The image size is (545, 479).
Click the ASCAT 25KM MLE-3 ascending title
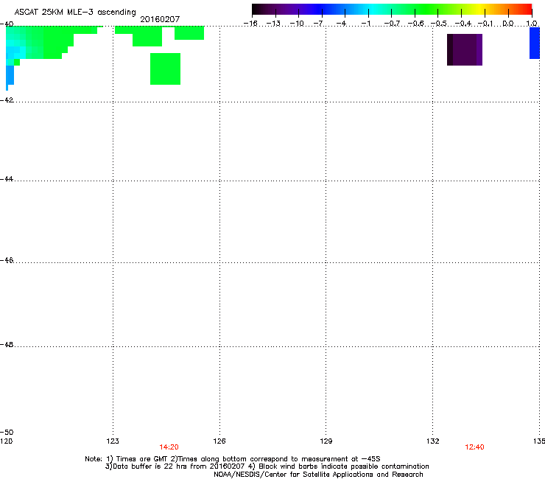75,12
